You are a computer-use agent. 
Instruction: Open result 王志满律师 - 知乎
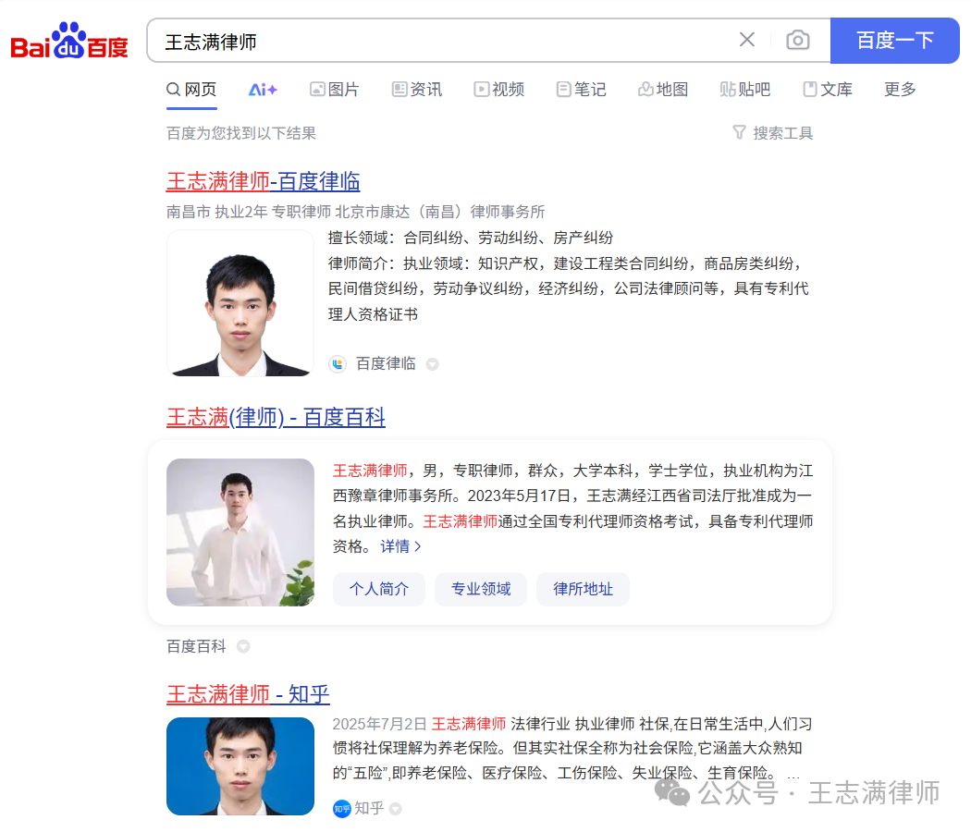[x=248, y=694]
